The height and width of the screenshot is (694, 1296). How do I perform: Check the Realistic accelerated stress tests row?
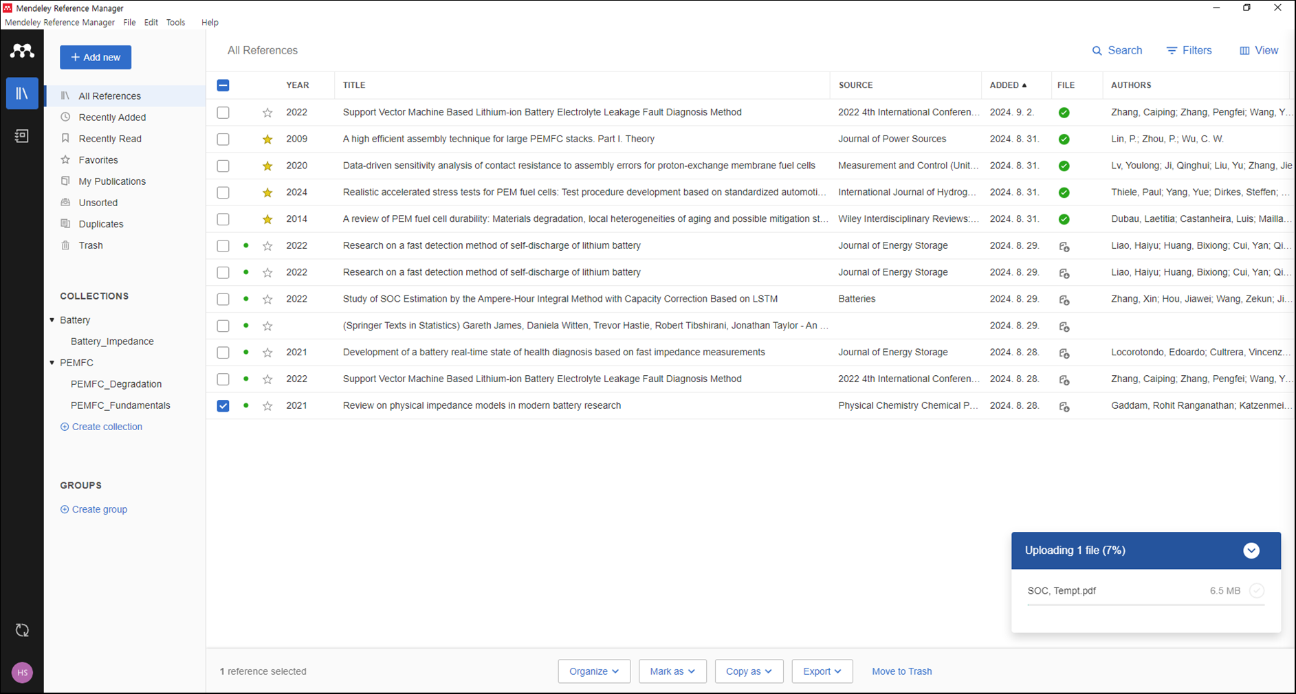(223, 193)
